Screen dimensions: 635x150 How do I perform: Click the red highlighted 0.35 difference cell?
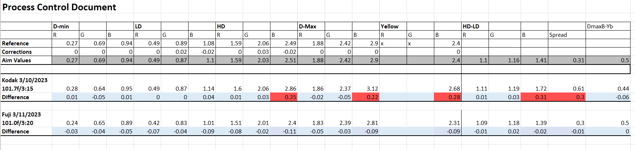click(284, 97)
